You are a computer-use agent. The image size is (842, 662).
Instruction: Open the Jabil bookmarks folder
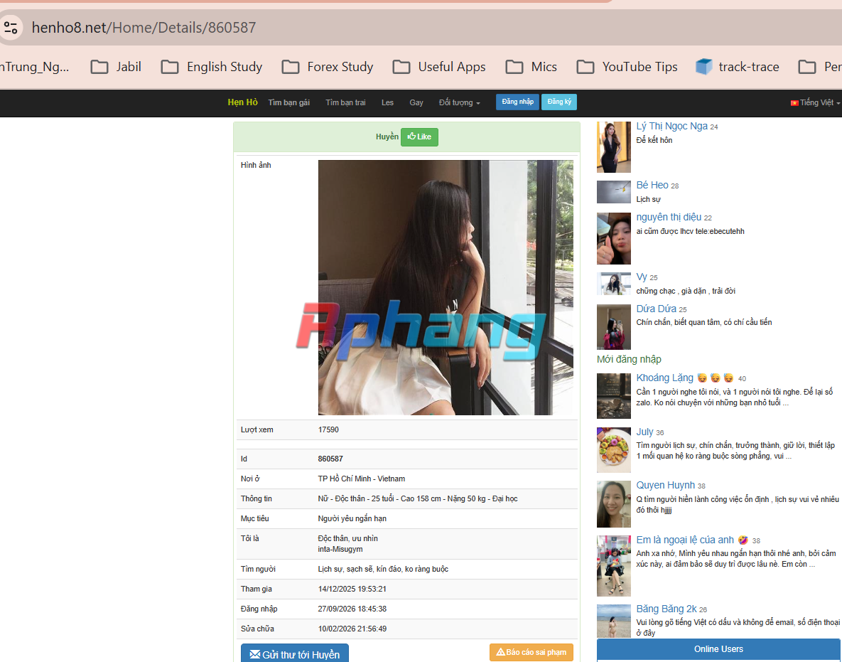(x=116, y=67)
